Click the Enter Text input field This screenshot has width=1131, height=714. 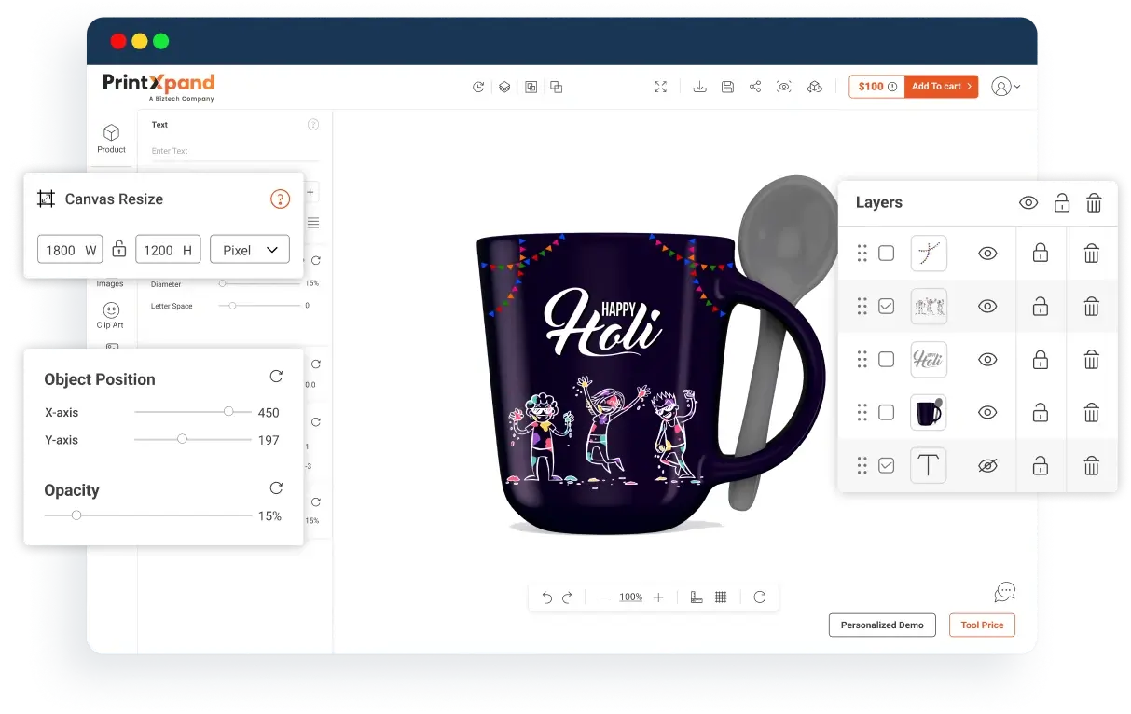point(235,151)
